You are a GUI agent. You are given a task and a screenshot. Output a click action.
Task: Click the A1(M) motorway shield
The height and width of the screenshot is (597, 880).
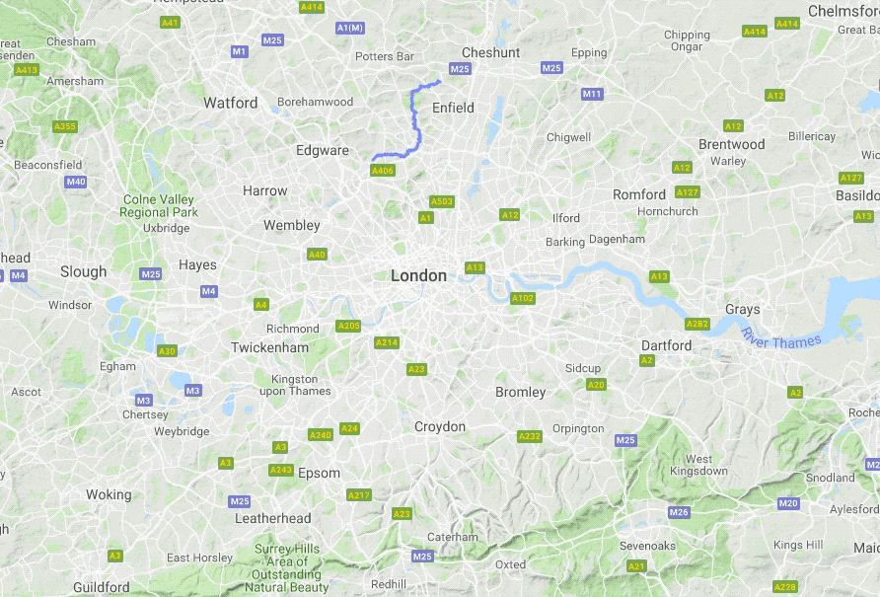(x=350, y=28)
